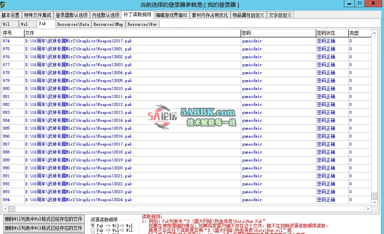Select file Weapon\3017.pak path
The width and height of the screenshot is (384, 234).
pyautogui.click(x=78, y=144)
